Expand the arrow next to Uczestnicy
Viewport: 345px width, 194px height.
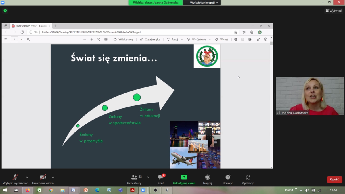click(x=148, y=177)
